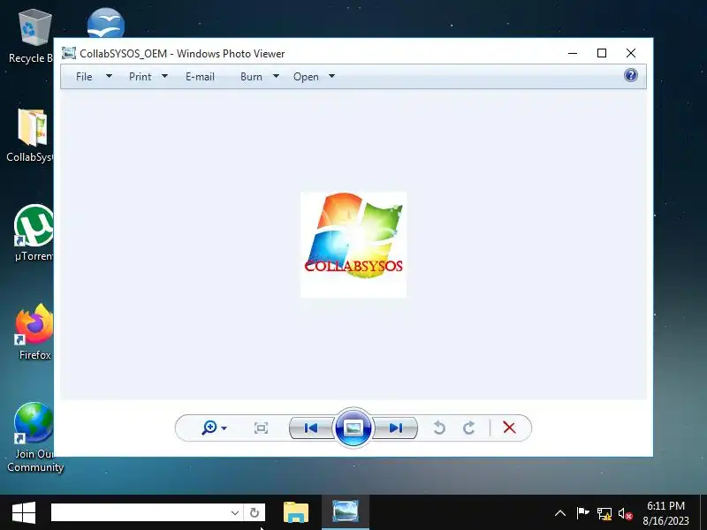Screen dimensions: 707x530
Task: Maximize the Windows Photo Viewer window
Action: click(602, 53)
